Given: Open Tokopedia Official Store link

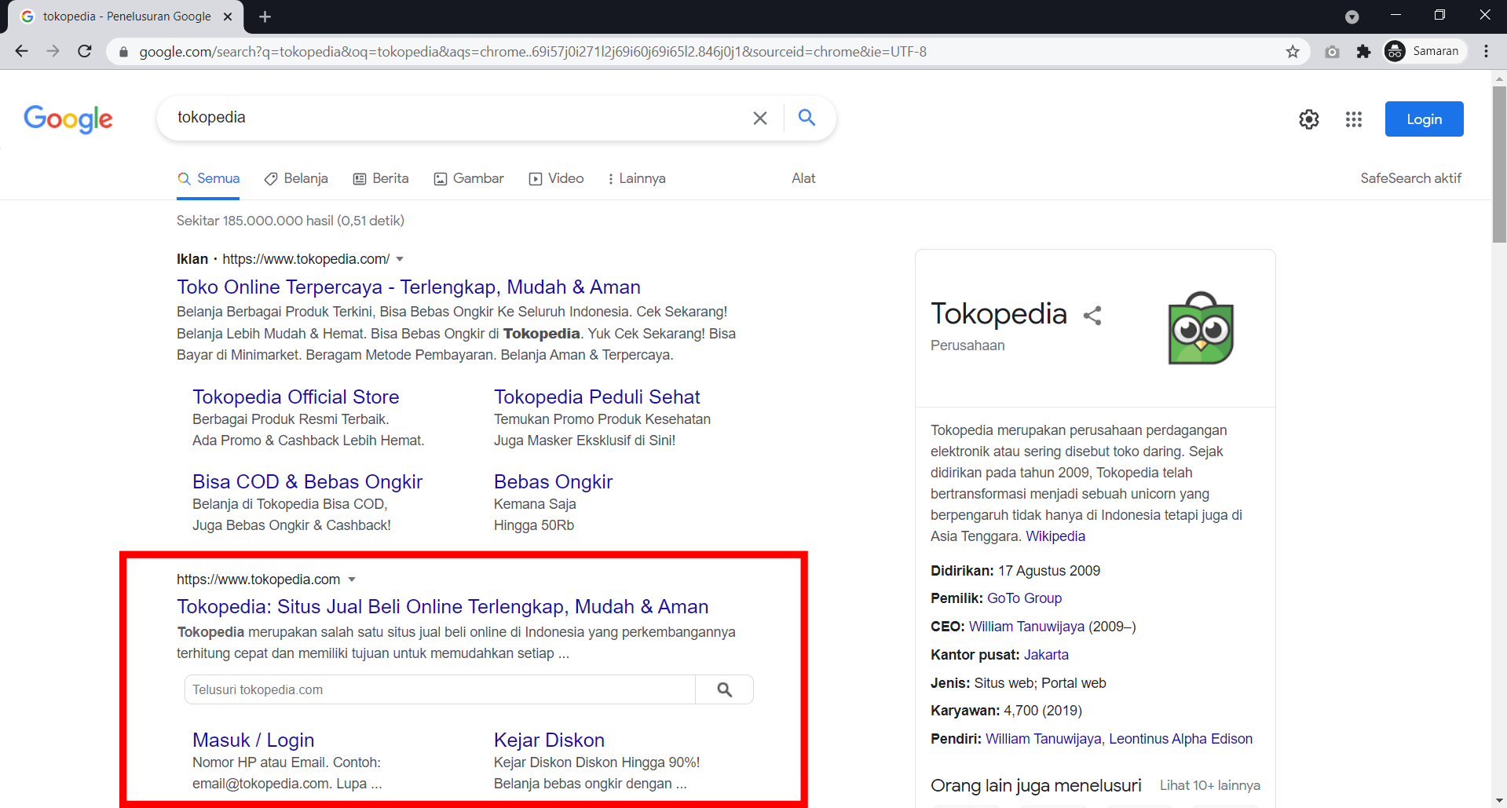Looking at the screenshot, I should point(295,397).
